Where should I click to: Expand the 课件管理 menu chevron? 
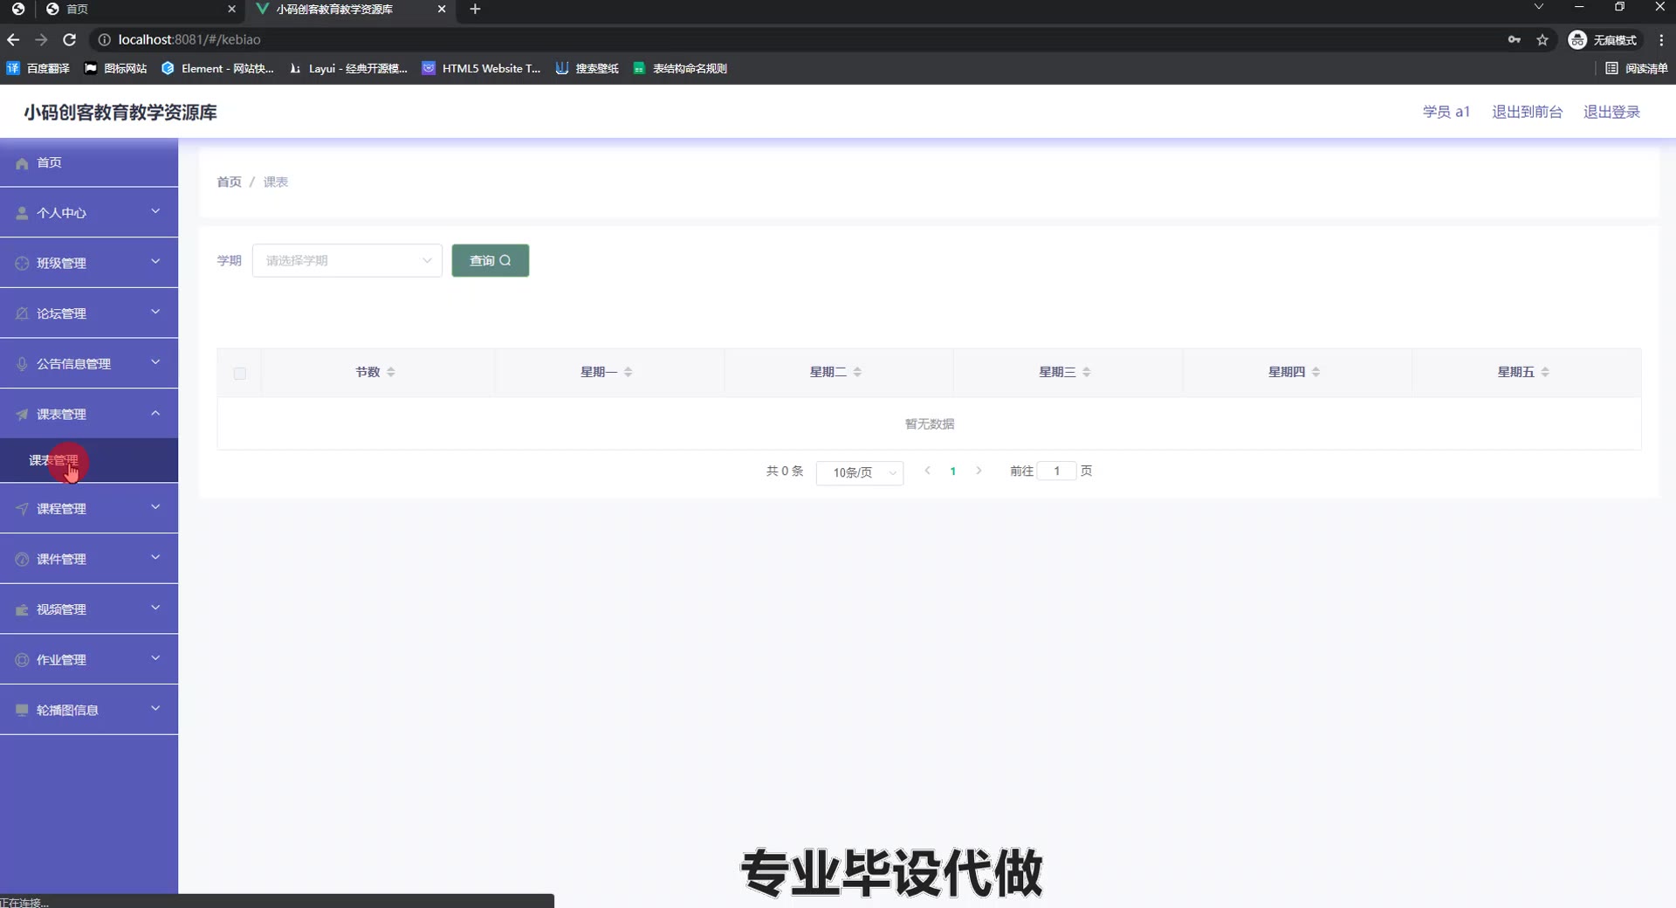[x=155, y=558]
